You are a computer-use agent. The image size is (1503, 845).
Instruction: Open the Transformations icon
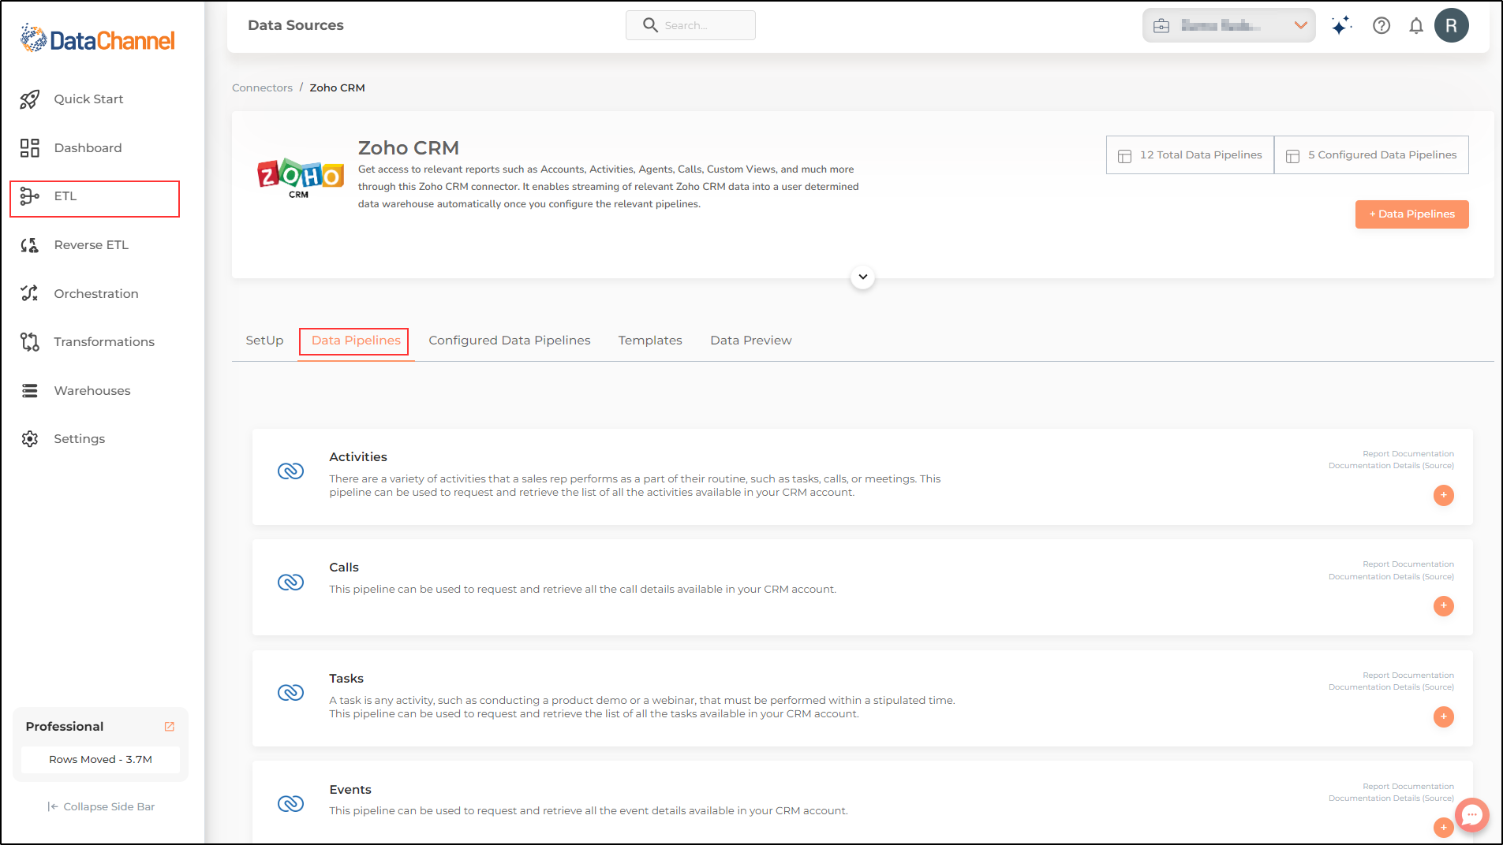[30, 342]
